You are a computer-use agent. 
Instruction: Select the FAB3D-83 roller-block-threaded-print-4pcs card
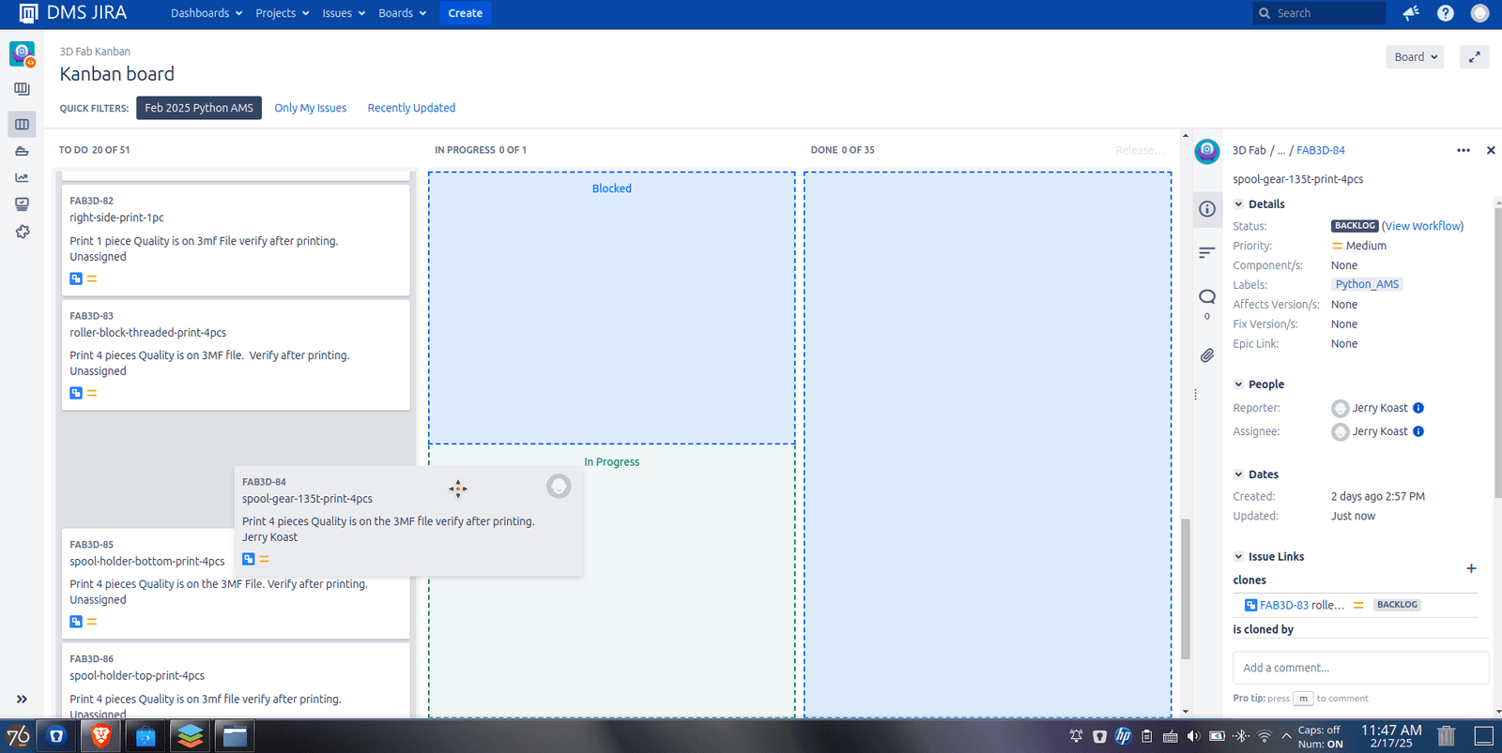(x=236, y=354)
